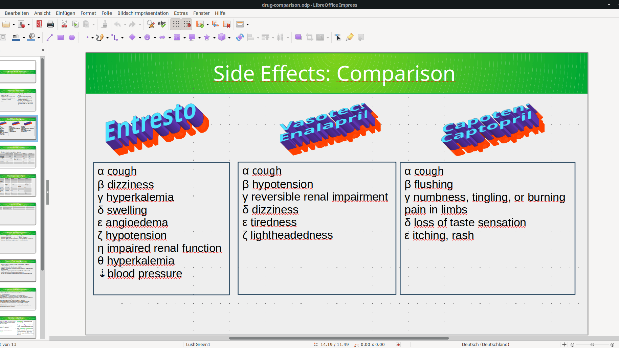
Task: Open the Line Color dropdown arrow
Action: (24, 38)
